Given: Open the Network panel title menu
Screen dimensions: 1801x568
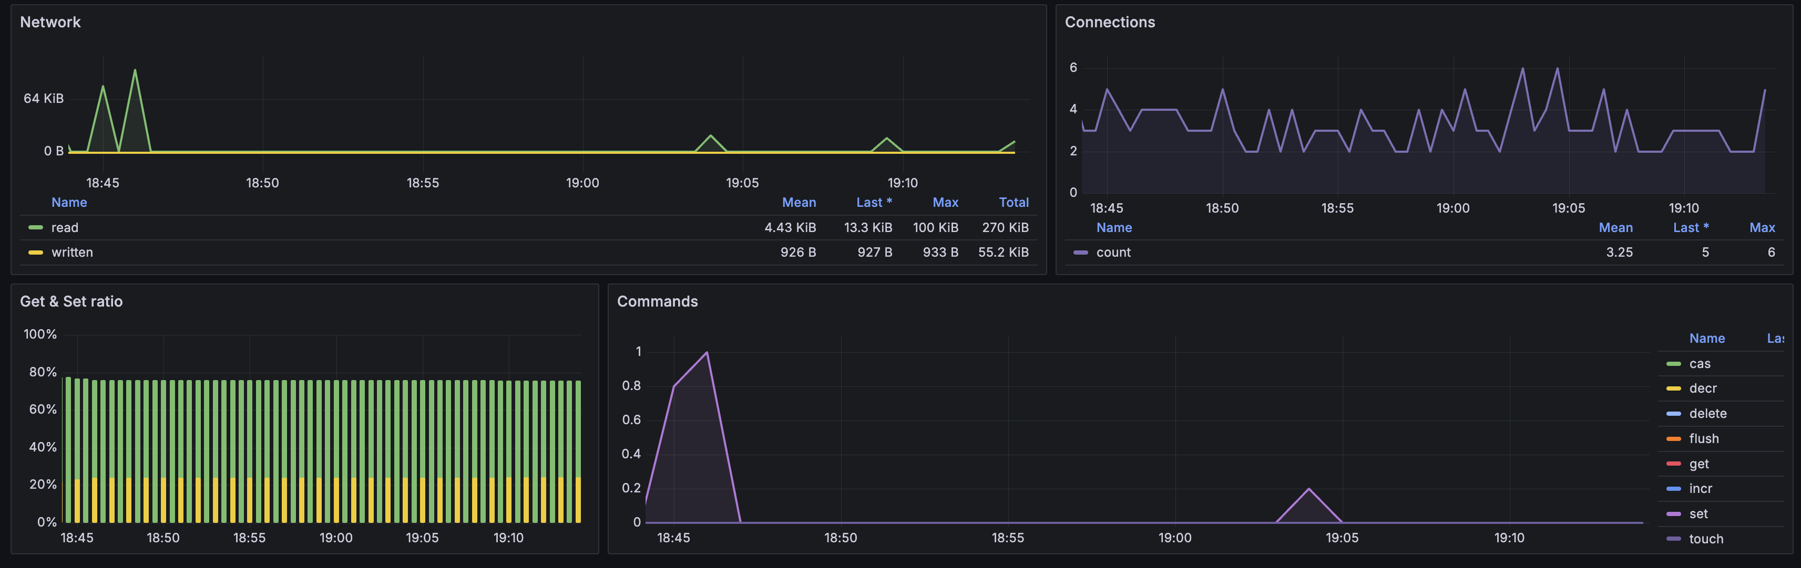Looking at the screenshot, I should click(50, 23).
